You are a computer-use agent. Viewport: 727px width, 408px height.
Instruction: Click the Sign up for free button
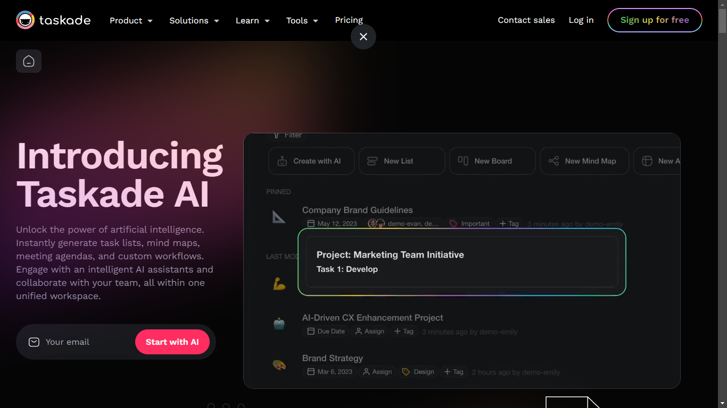pos(655,20)
